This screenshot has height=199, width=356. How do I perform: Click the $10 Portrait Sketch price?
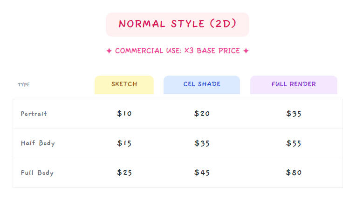pyautogui.click(x=124, y=114)
